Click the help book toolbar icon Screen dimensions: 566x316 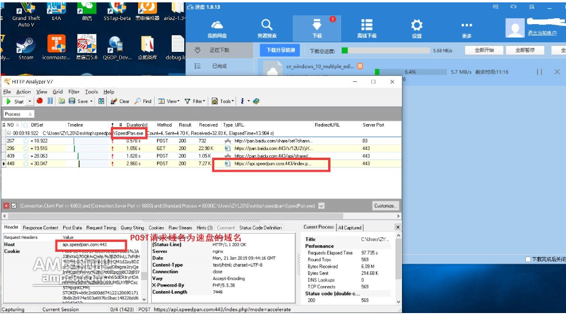click(256, 101)
